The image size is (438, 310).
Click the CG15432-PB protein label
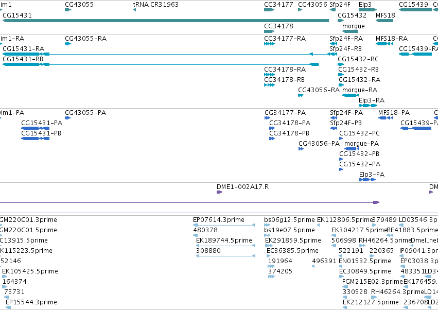pyautogui.click(x=359, y=154)
